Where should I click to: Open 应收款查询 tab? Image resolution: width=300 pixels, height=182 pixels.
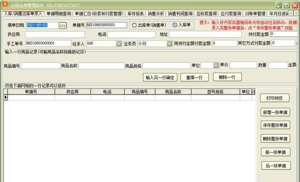tap(206, 14)
